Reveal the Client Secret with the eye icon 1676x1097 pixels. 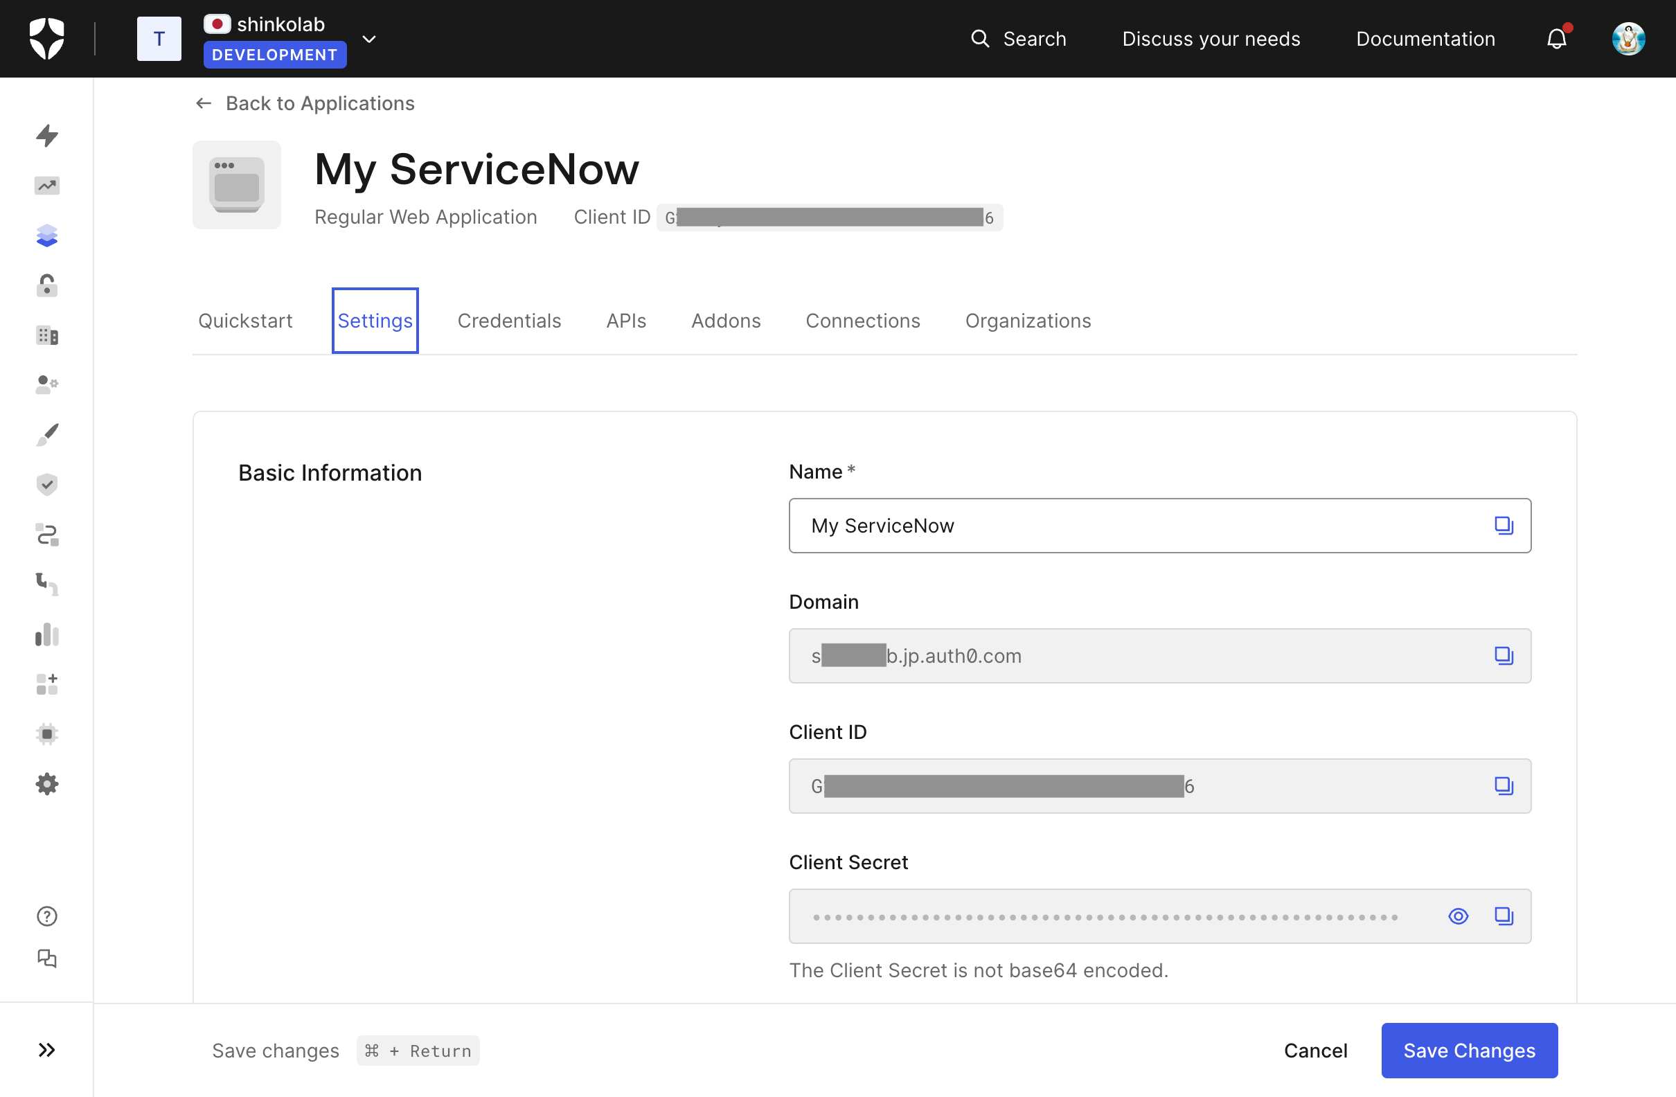[x=1459, y=916]
